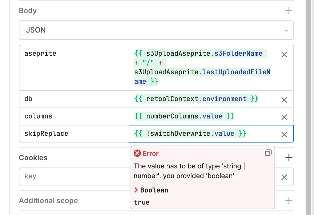
Task: Focus the Cookies key input box
Action: (x=74, y=176)
